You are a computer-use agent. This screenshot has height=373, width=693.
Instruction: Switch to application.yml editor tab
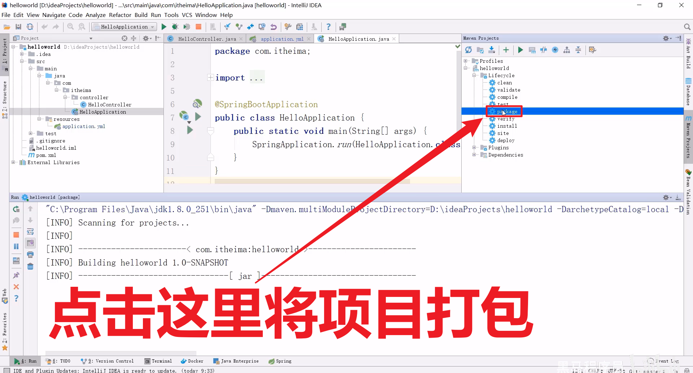point(282,39)
